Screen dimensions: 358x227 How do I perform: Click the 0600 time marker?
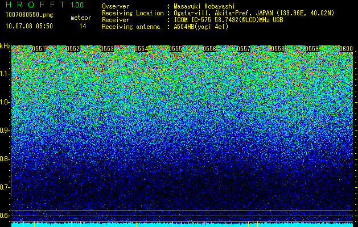point(346,49)
